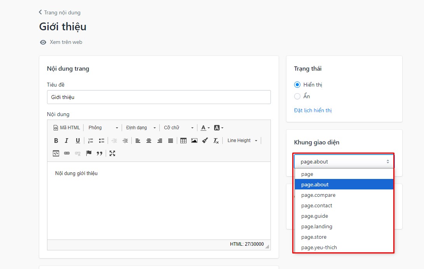This screenshot has width=424, height=269.
Task: Open the Cỡ chữ font size dropdown
Action: pyautogui.click(x=179, y=128)
